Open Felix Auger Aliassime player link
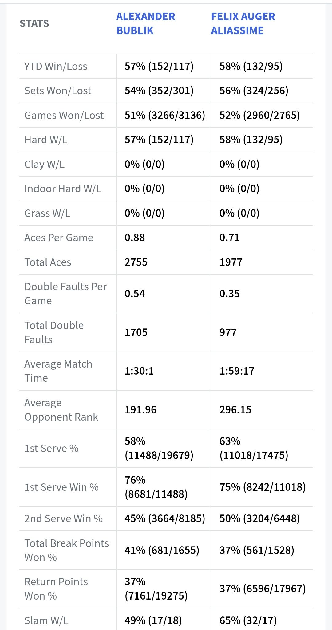Screen dimensions: 332x630 (243, 23)
